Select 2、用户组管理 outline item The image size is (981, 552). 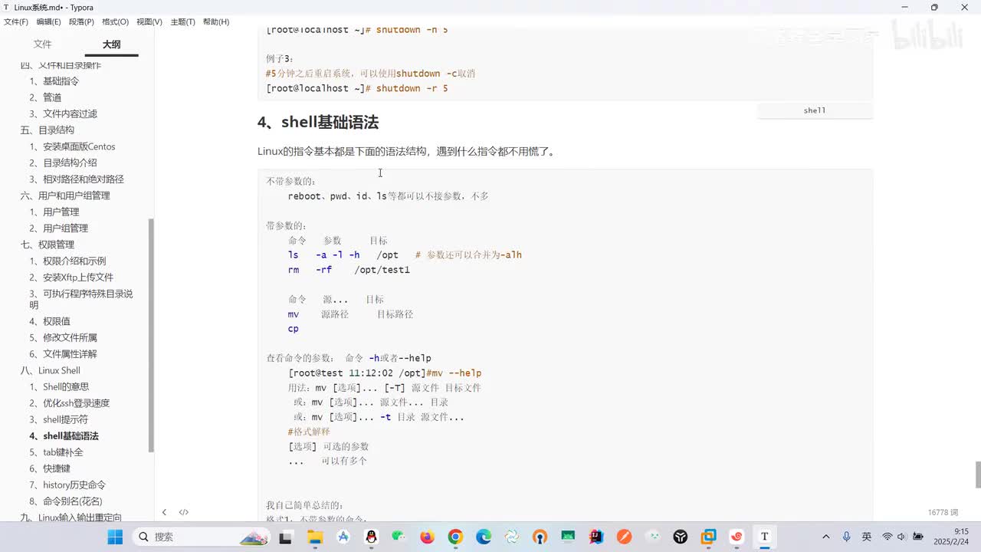(x=59, y=228)
